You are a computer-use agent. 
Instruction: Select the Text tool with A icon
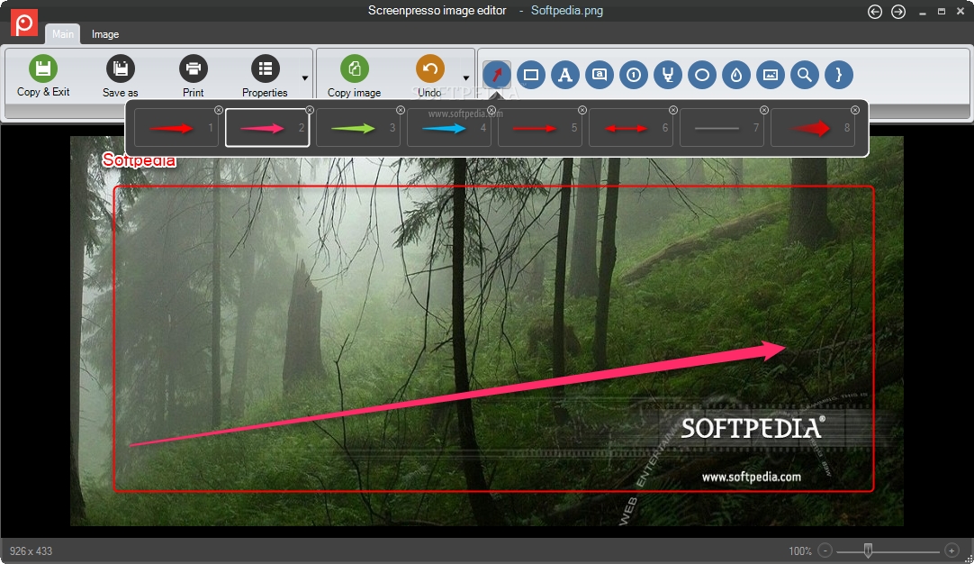point(565,76)
